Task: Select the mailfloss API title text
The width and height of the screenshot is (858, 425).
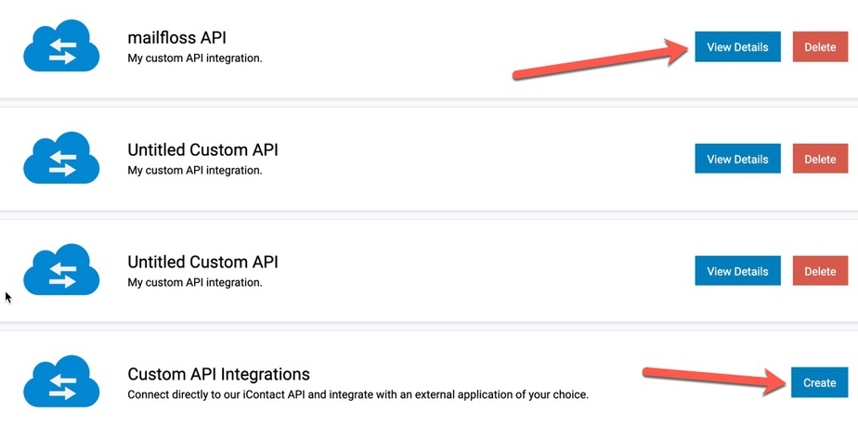Action: [x=176, y=38]
